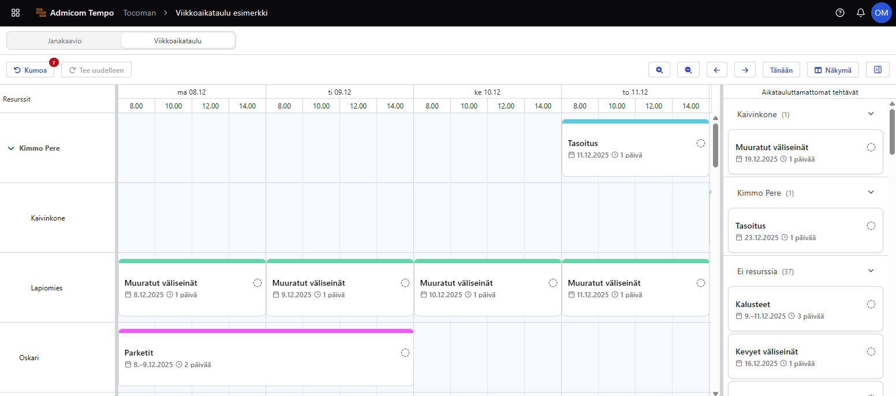
Task: Toggle status circle on Kalusteet task
Action: [x=871, y=304]
